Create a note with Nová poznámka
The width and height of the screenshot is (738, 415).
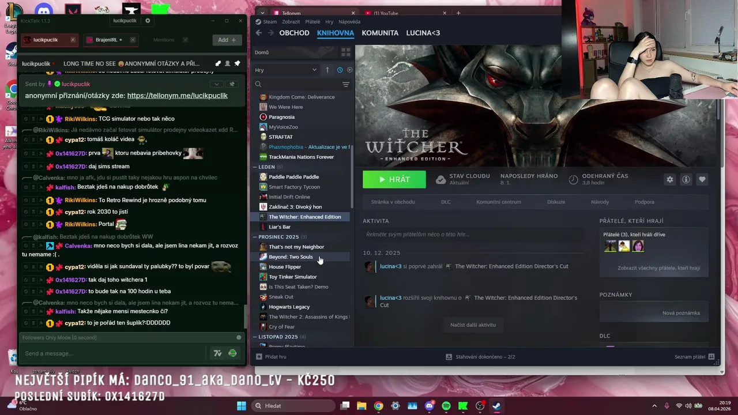[x=681, y=313]
